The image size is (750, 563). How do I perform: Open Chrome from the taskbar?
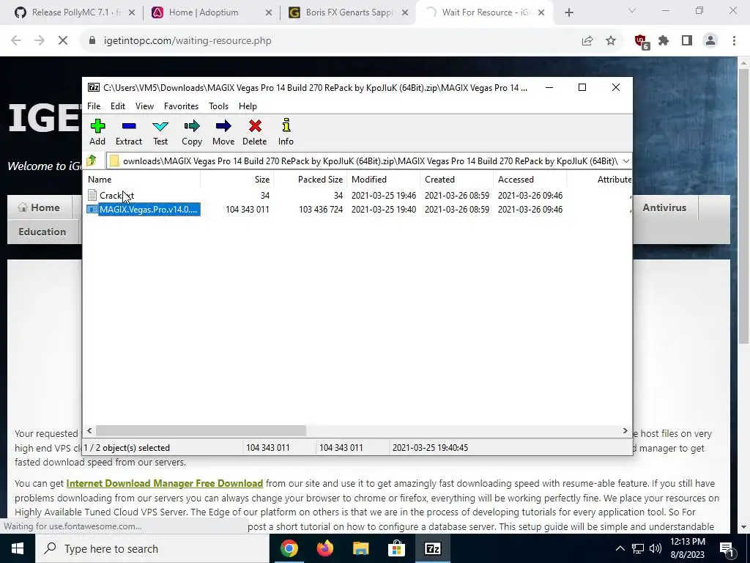(289, 548)
